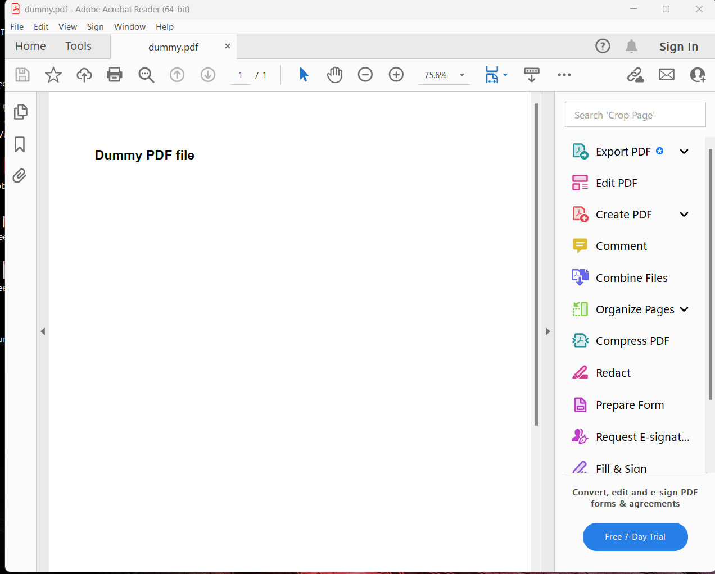The width and height of the screenshot is (715, 574).
Task: Open the Edit menu
Action: pos(41,26)
